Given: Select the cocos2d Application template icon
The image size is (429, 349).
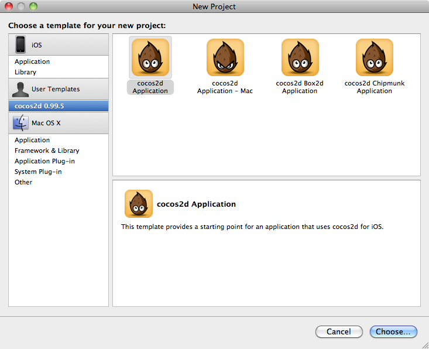Looking at the screenshot, I should tap(150, 57).
